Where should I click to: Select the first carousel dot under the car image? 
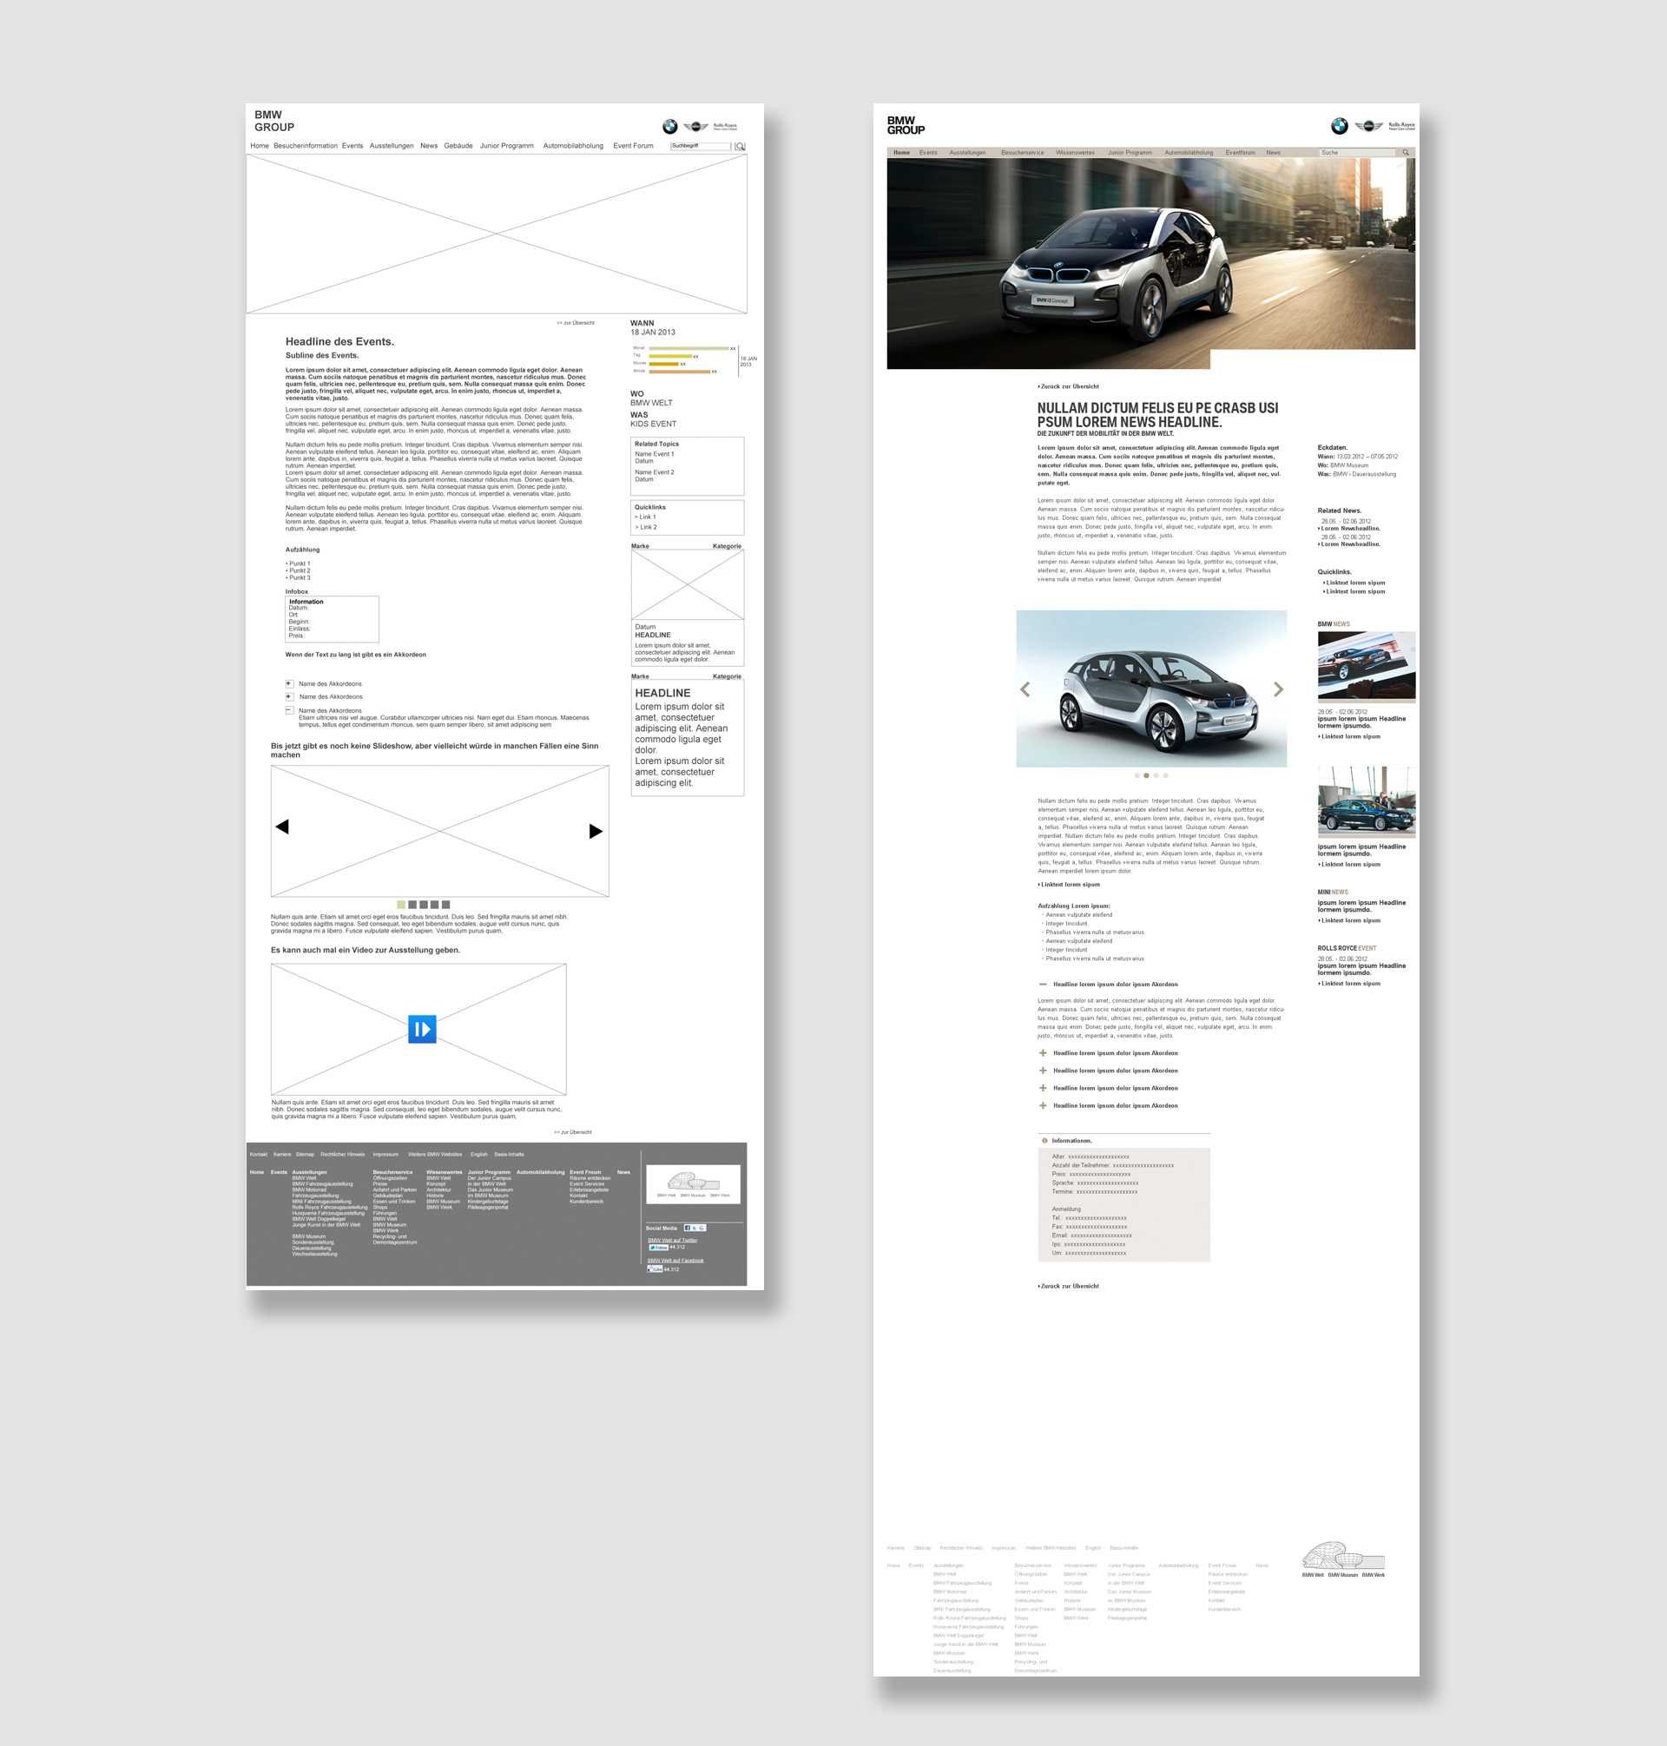click(1137, 775)
